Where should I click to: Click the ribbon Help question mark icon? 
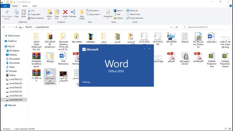pos(230,6)
